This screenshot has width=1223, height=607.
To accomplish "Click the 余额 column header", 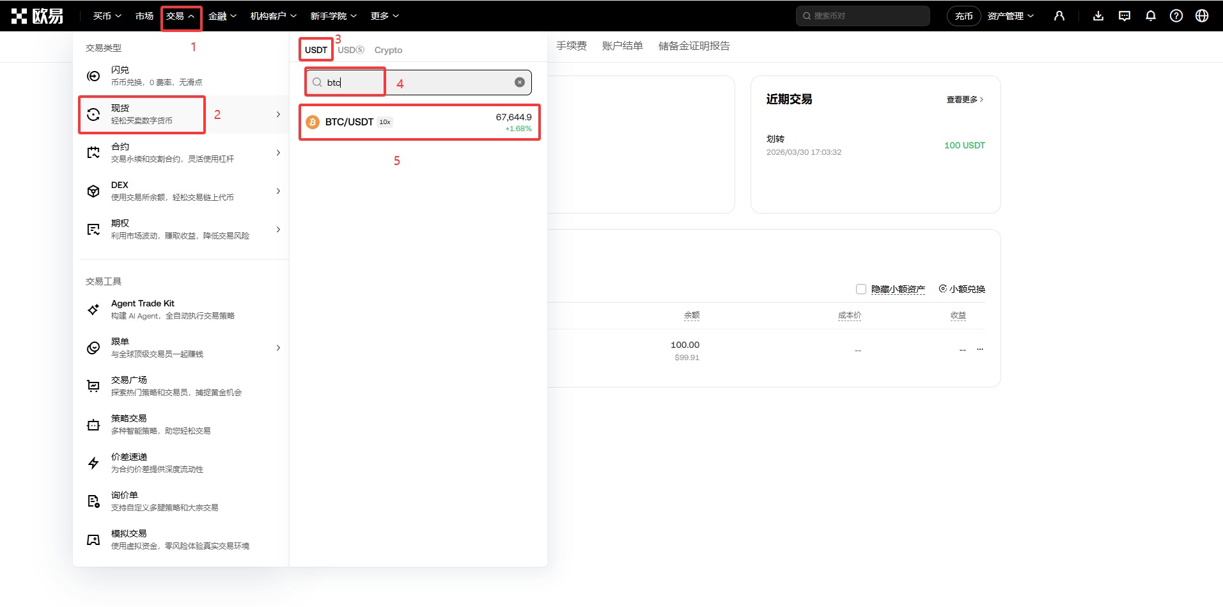I will [692, 315].
